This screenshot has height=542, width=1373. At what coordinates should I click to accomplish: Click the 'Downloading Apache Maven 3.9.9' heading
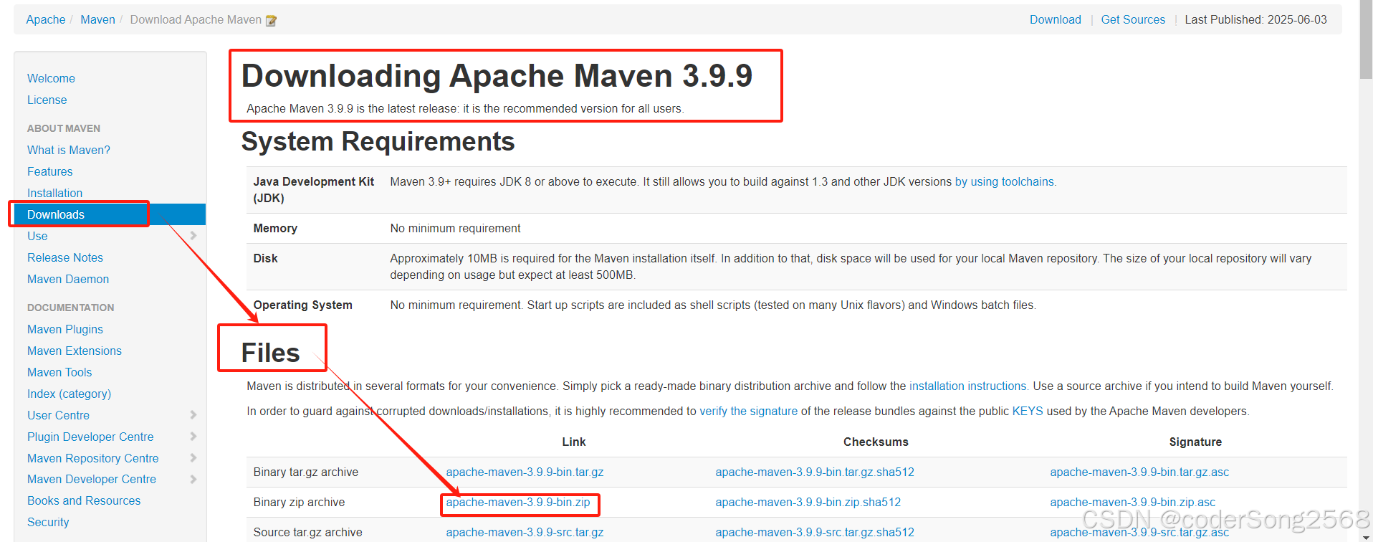tap(497, 76)
